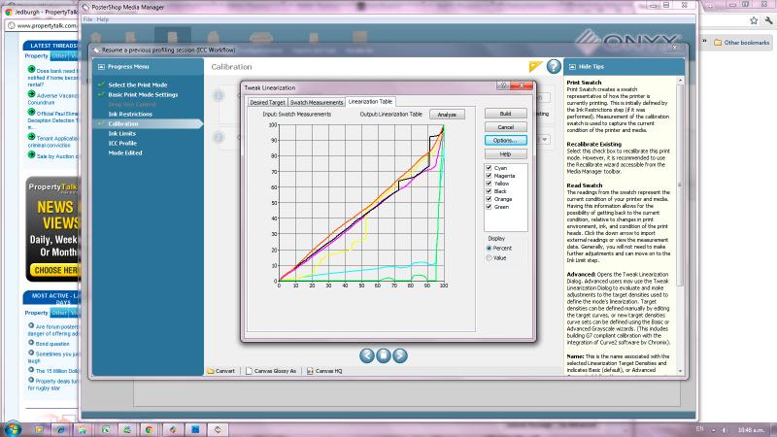
Task: Select the Value display radio button
Action: click(x=490, y=258)
